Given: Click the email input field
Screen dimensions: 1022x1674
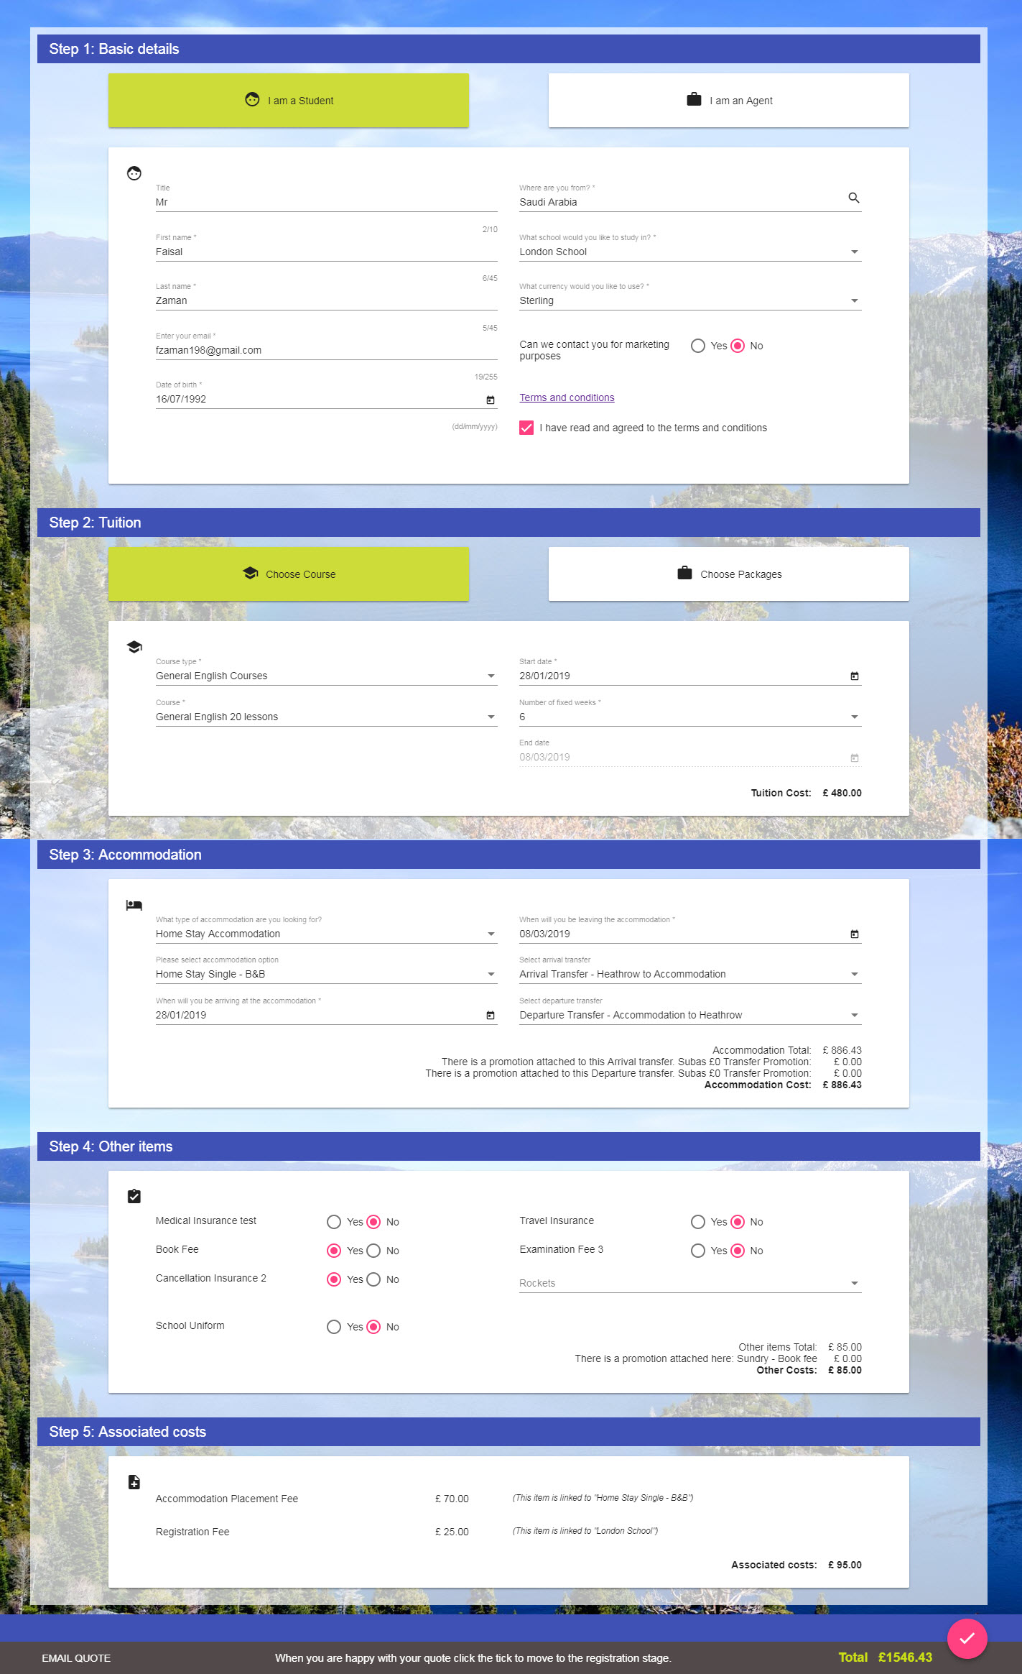Looking at the screenshot, I should [327, 350].
